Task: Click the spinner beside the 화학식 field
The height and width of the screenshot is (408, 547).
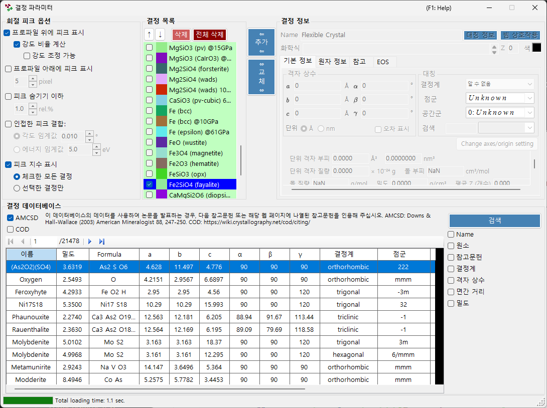Action: 494,49
